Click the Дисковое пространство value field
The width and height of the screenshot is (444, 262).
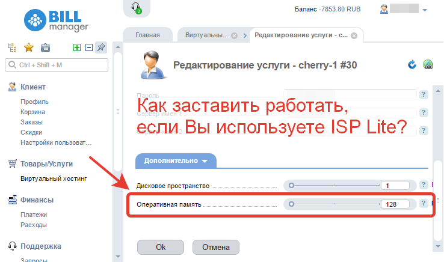click(x=395, y=186)
